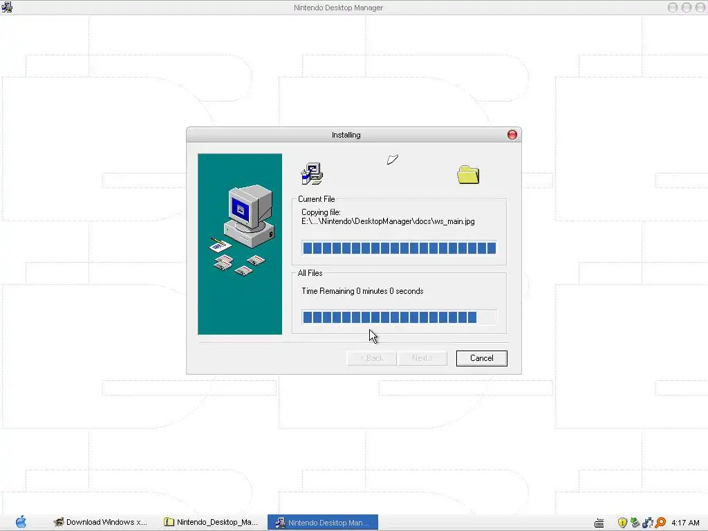Click the 4:17 AM clock
The height and width of the screenshot is (531, 708).
(x=685, y=523)
